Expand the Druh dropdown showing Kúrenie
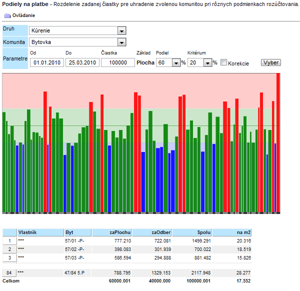Image resolution: width=300 pixels, height=291 pixels. coord(121,31)
